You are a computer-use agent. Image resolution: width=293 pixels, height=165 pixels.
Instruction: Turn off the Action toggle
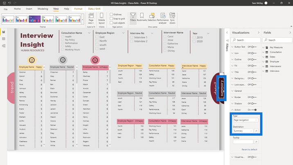point(254,110)
